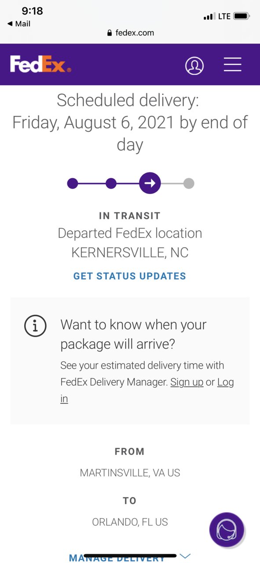The image size is (260, 563).
Task: Expand Manage Delivery chevron
Action: (185, 556)
